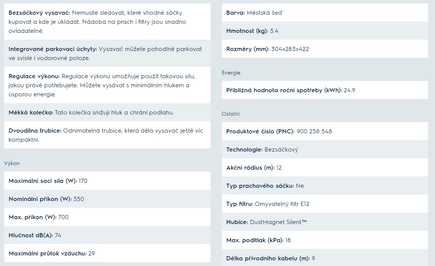
Task: Click the Výkon section heading
Action: point(12,163)
